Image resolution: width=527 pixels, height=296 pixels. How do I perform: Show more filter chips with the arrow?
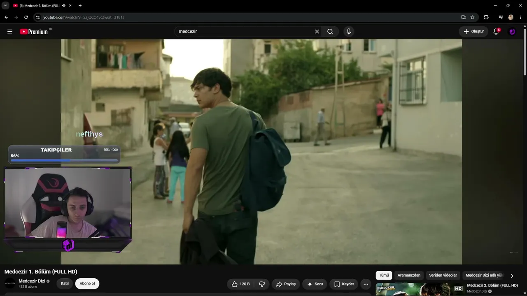pyautogui.click(x=512, y=276)
